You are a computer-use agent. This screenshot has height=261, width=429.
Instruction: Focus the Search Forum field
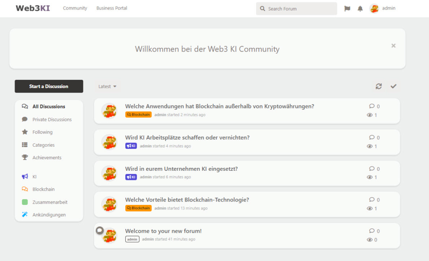297,8
